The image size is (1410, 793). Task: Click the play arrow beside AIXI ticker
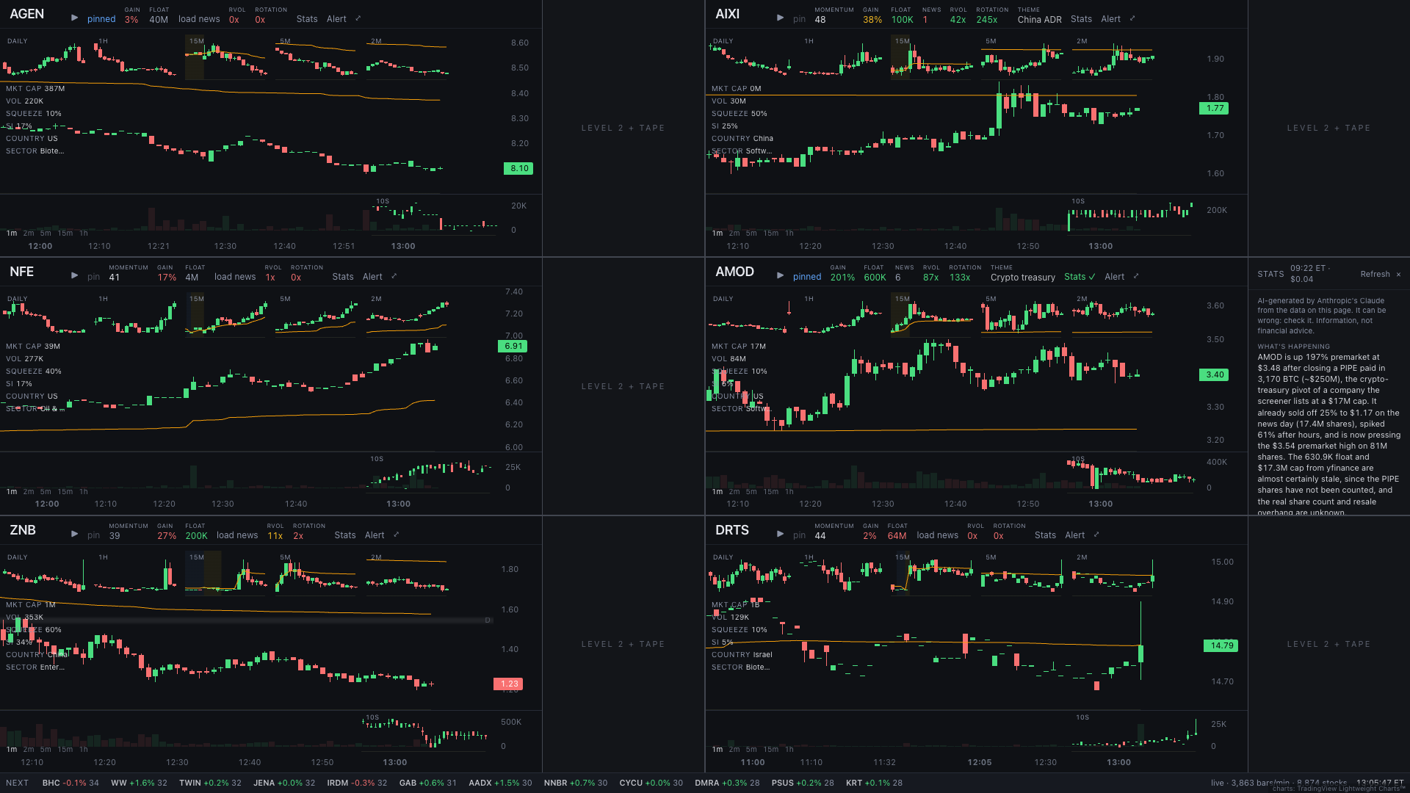tap(780, 18)
